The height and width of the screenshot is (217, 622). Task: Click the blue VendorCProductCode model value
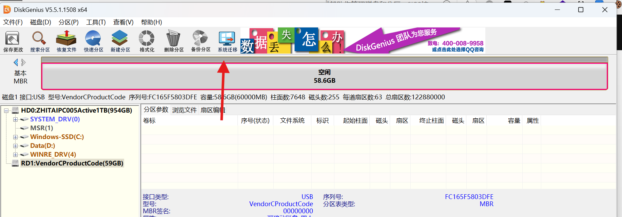point(281,204)
